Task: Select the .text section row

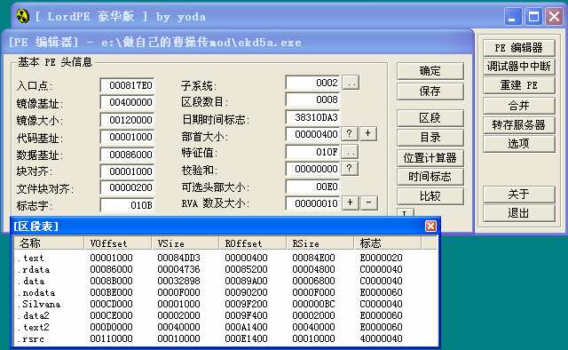Action: [x=225, y=258]
